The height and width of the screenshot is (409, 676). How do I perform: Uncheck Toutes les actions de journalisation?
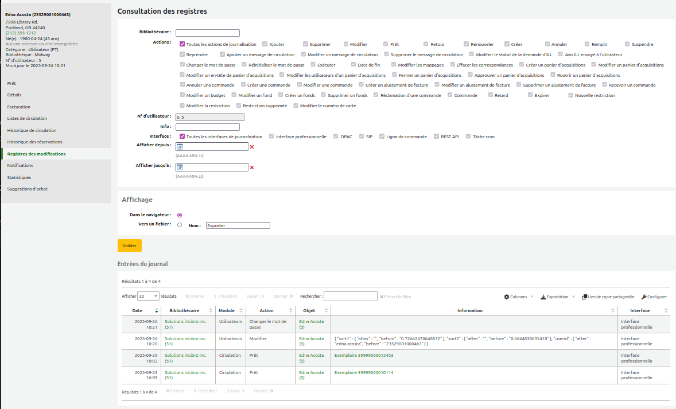click(x=182, y=44)
